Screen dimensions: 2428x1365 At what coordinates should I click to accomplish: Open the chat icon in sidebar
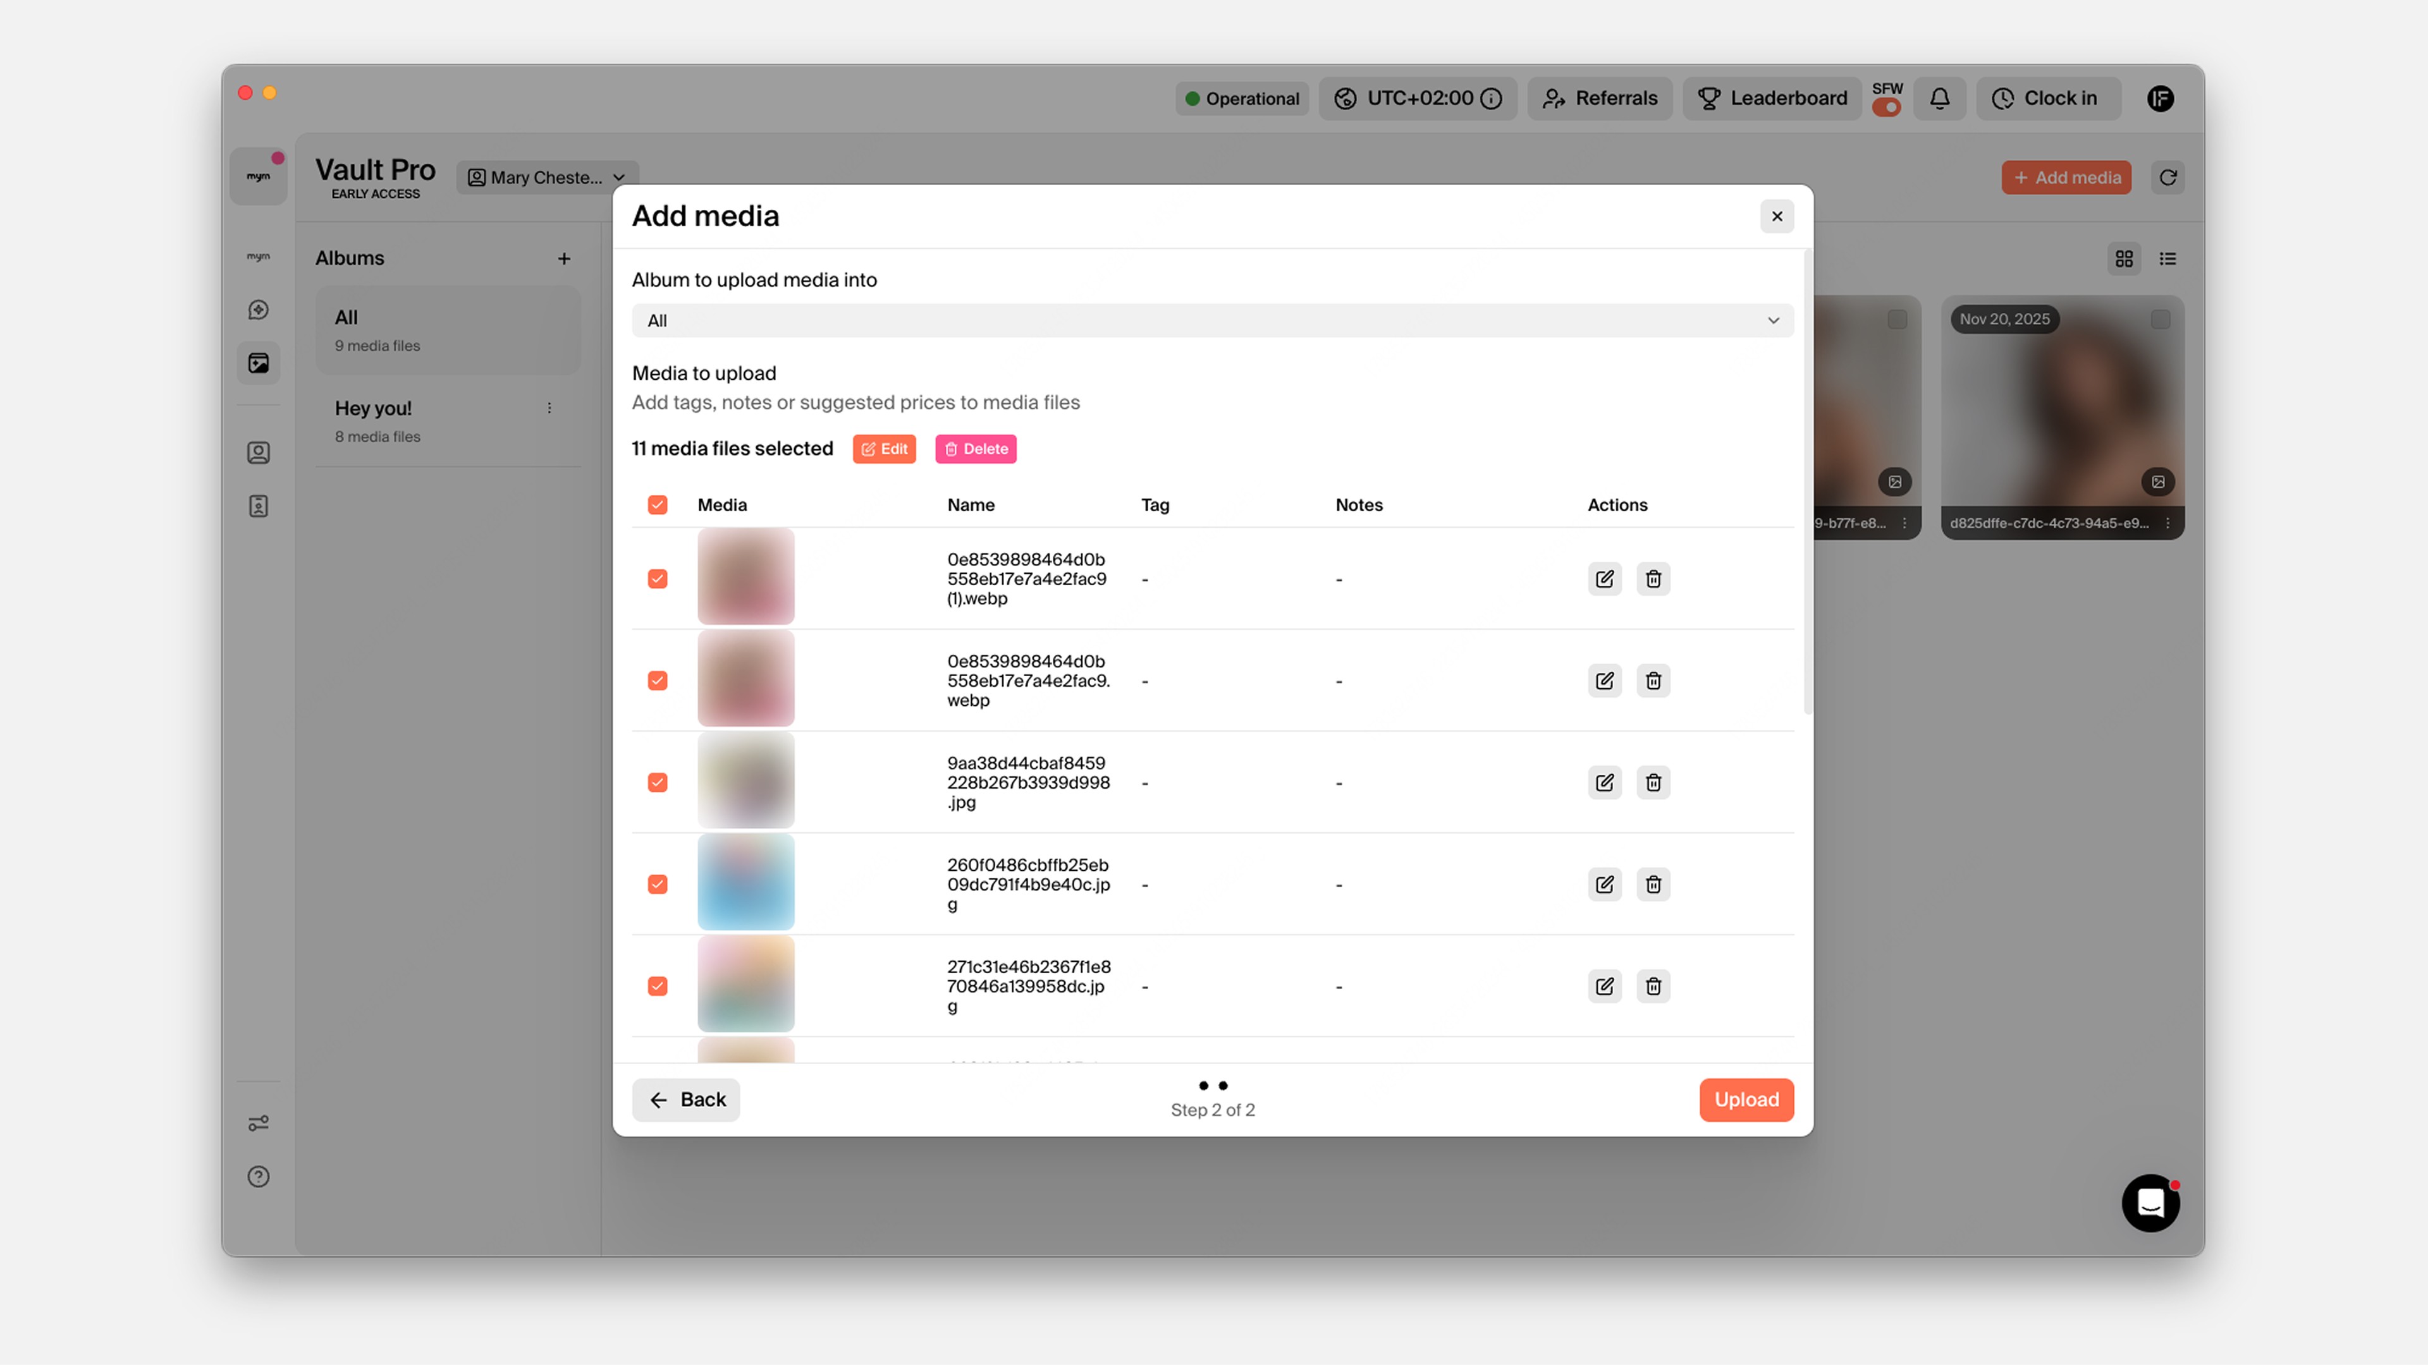[258, 310]
